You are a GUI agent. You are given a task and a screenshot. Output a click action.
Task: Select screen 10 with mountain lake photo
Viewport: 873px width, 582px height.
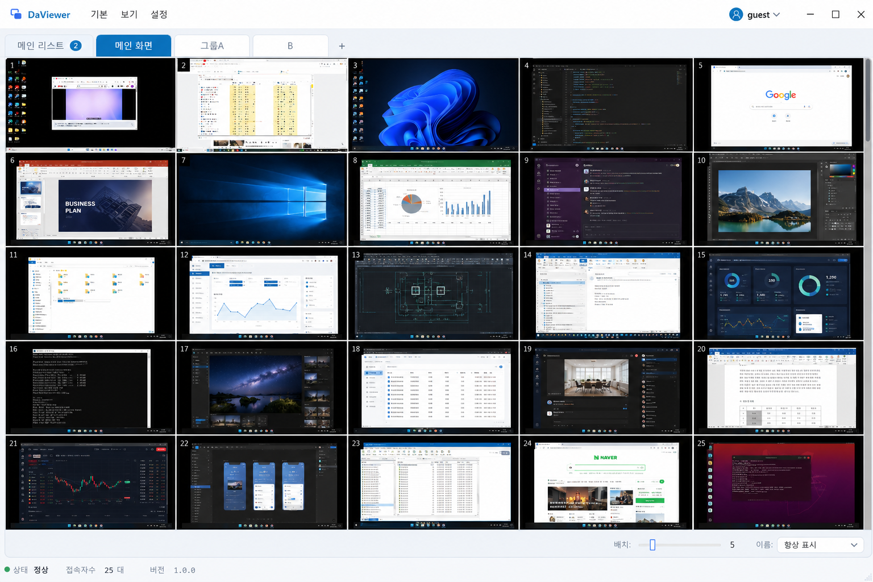point(779,199)
